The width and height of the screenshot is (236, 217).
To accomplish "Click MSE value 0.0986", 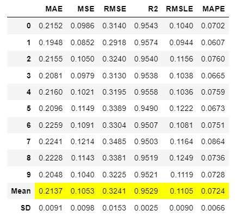I will pos(83,26).
